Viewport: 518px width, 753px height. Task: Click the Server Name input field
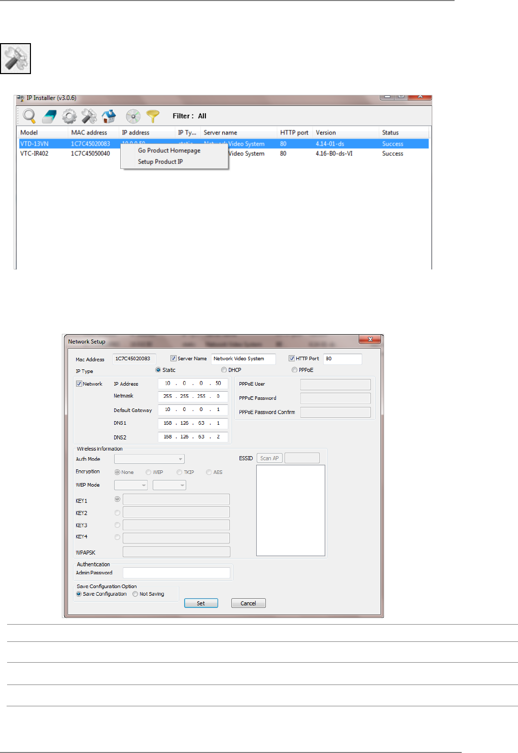click(x=244, y=359)
